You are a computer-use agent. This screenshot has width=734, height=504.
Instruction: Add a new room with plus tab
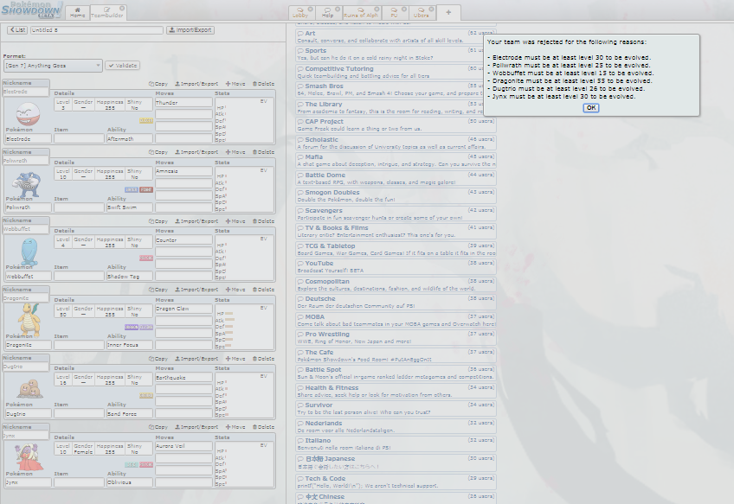coord(448,13)
